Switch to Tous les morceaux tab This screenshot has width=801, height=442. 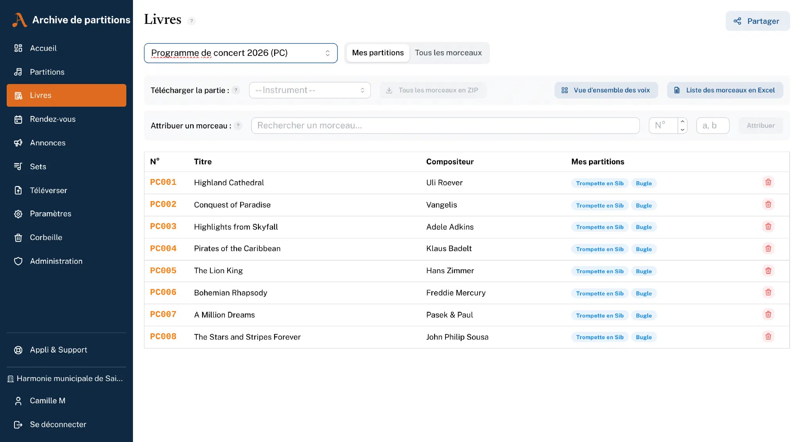(448, 53)
